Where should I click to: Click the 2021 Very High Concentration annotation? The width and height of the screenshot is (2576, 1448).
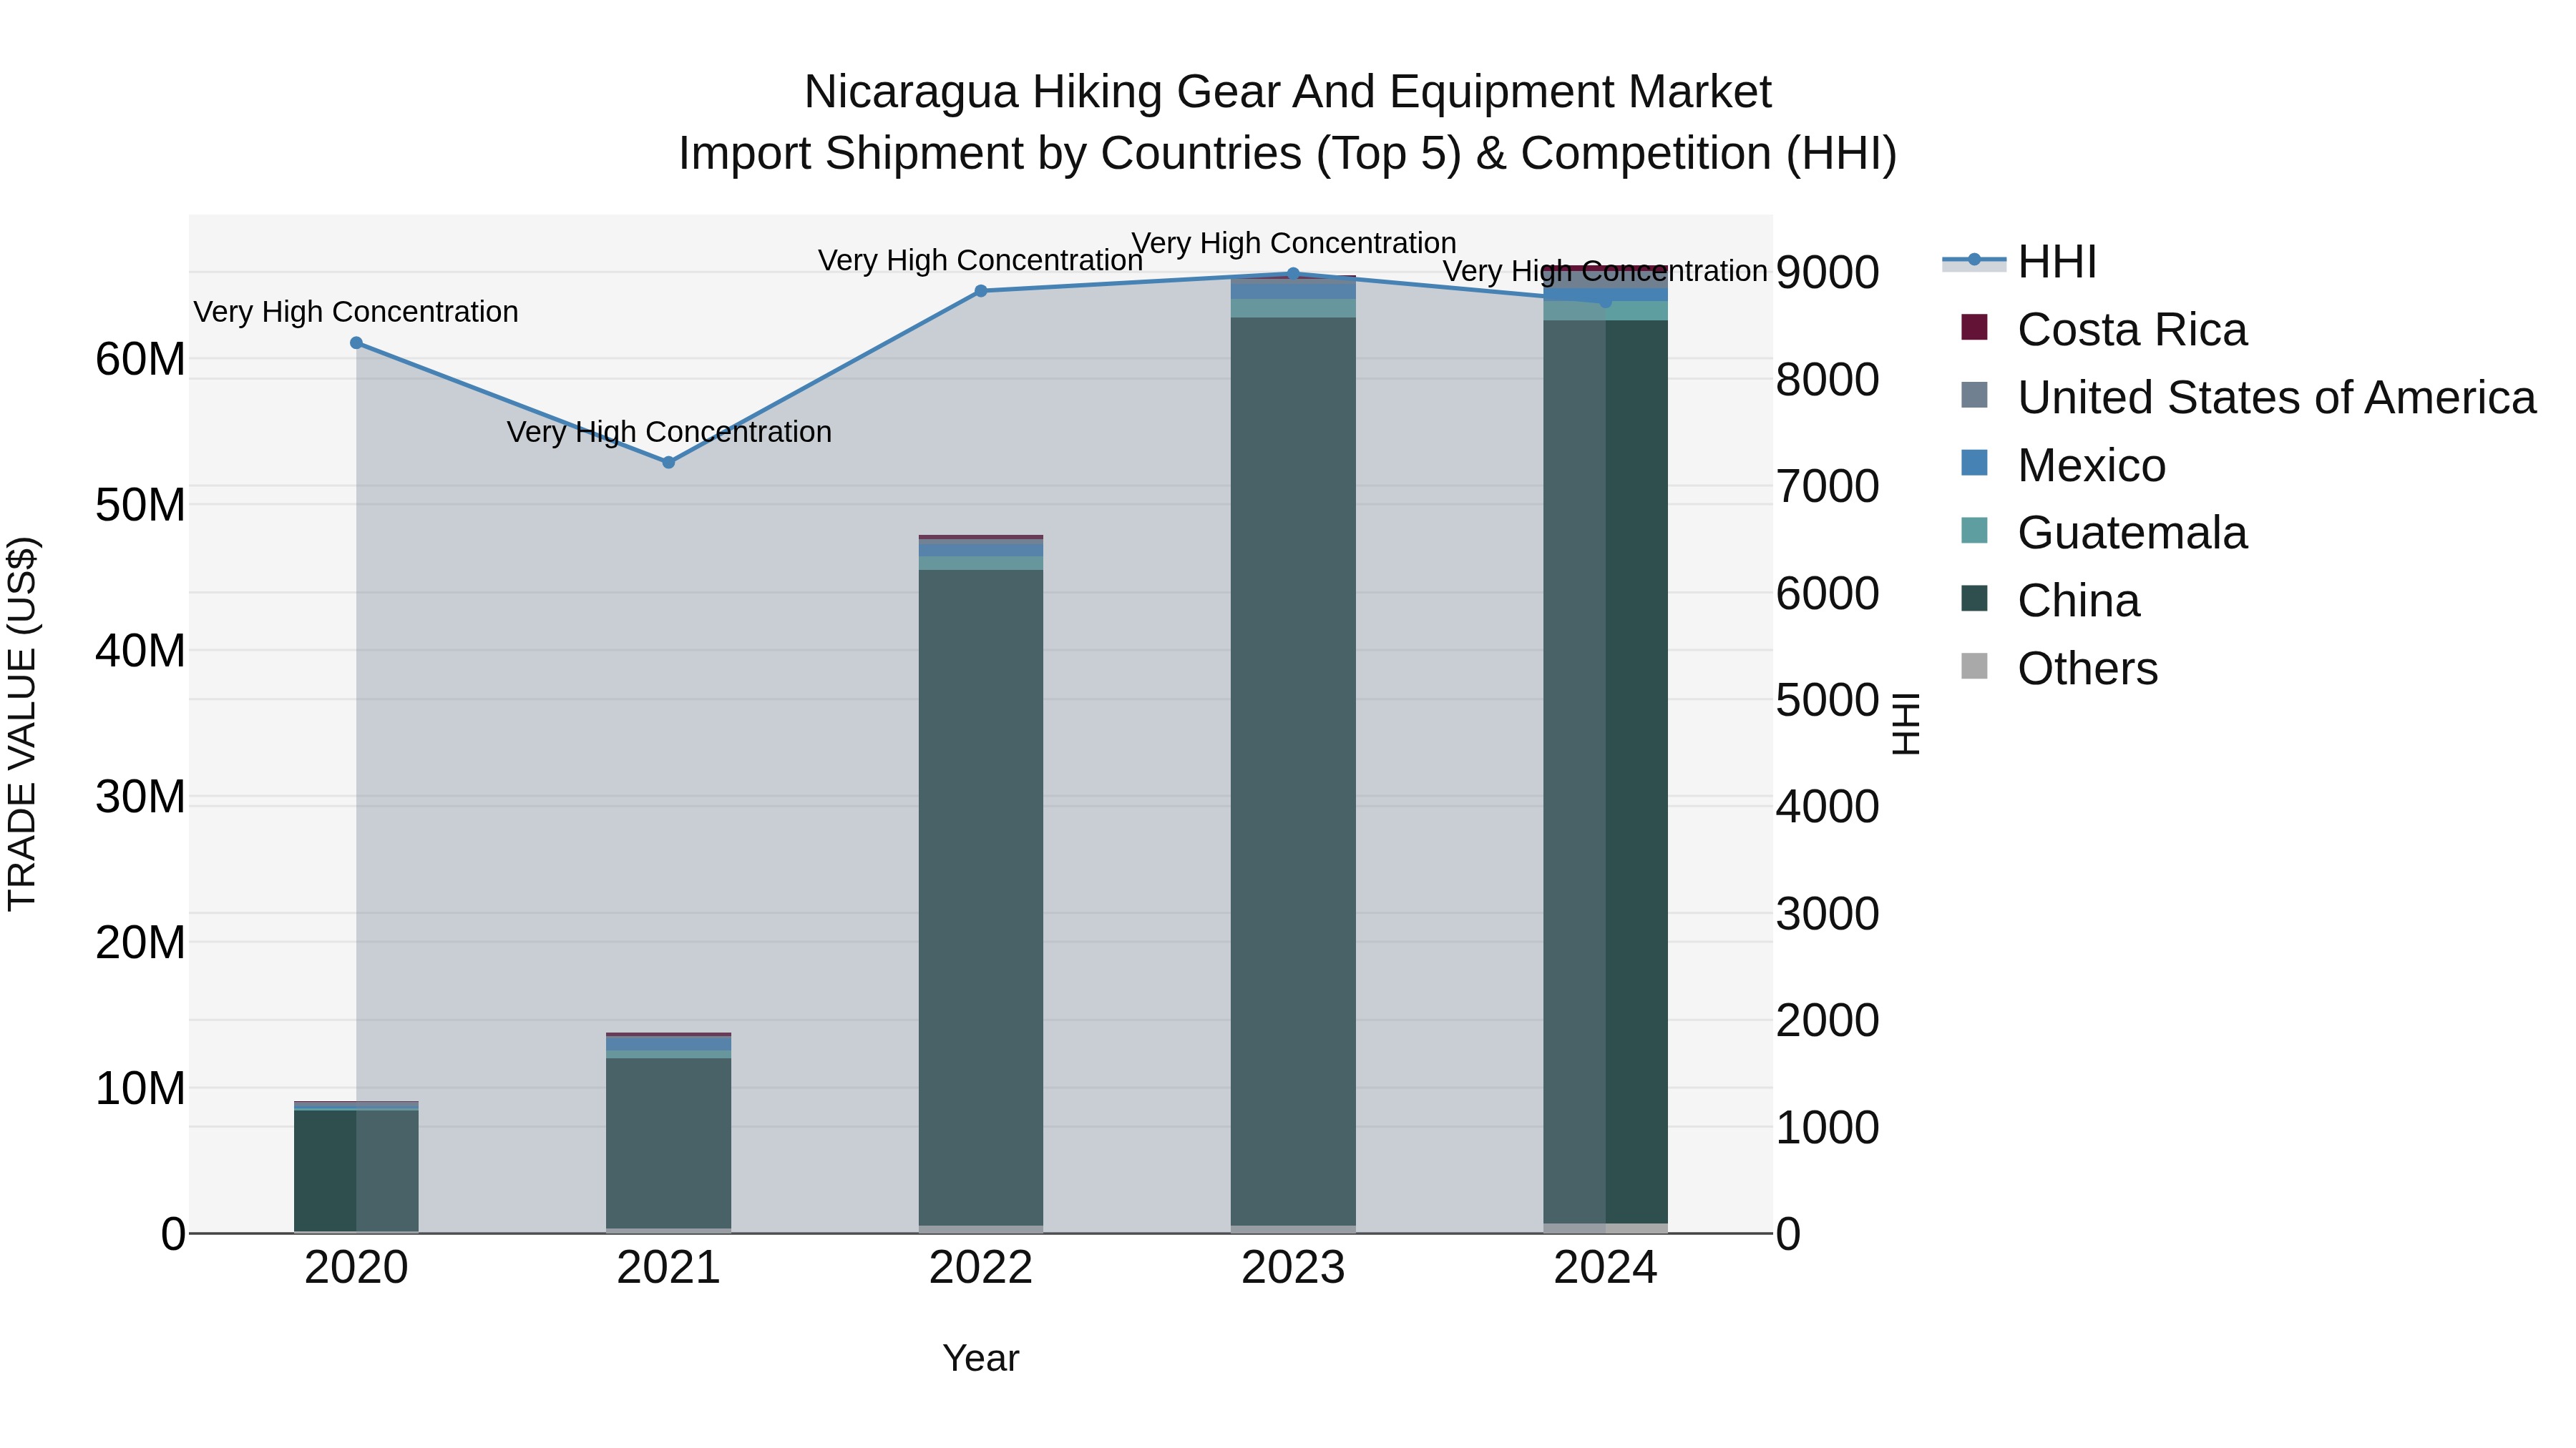(669, 432)
